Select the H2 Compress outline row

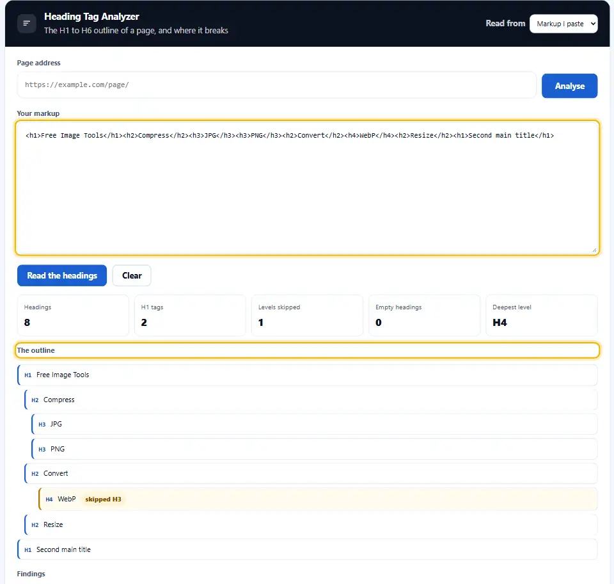click(x=311, y=400)
